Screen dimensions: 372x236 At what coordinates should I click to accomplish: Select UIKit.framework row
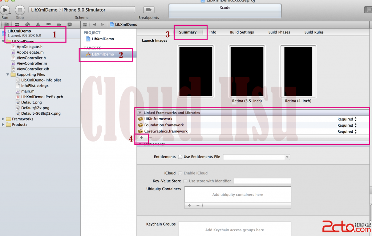pyautogui.click(x=253, y=119)
